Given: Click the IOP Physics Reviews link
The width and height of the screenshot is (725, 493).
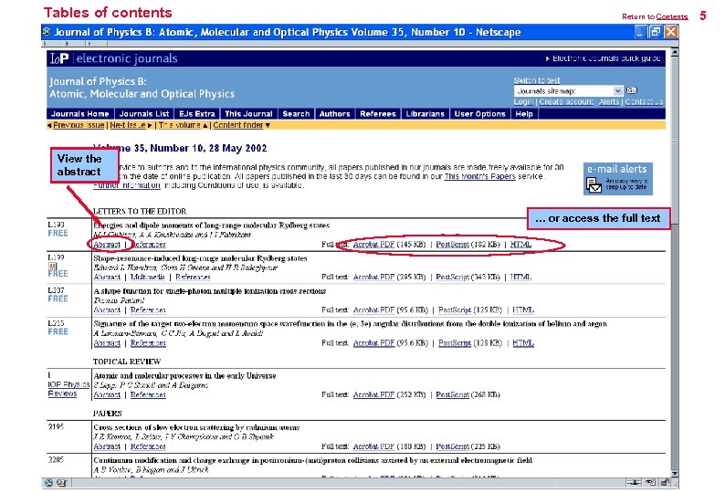Looking at the screenshot, I should click(x=68, y=389).
